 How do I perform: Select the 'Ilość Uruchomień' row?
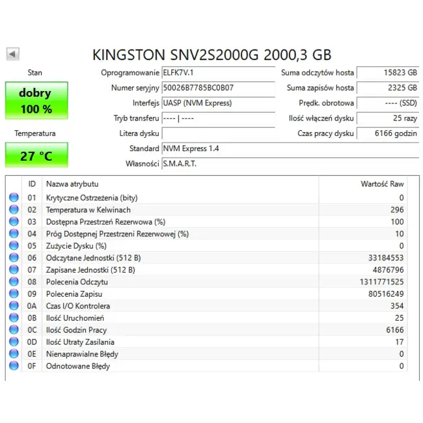coord(207,318)
